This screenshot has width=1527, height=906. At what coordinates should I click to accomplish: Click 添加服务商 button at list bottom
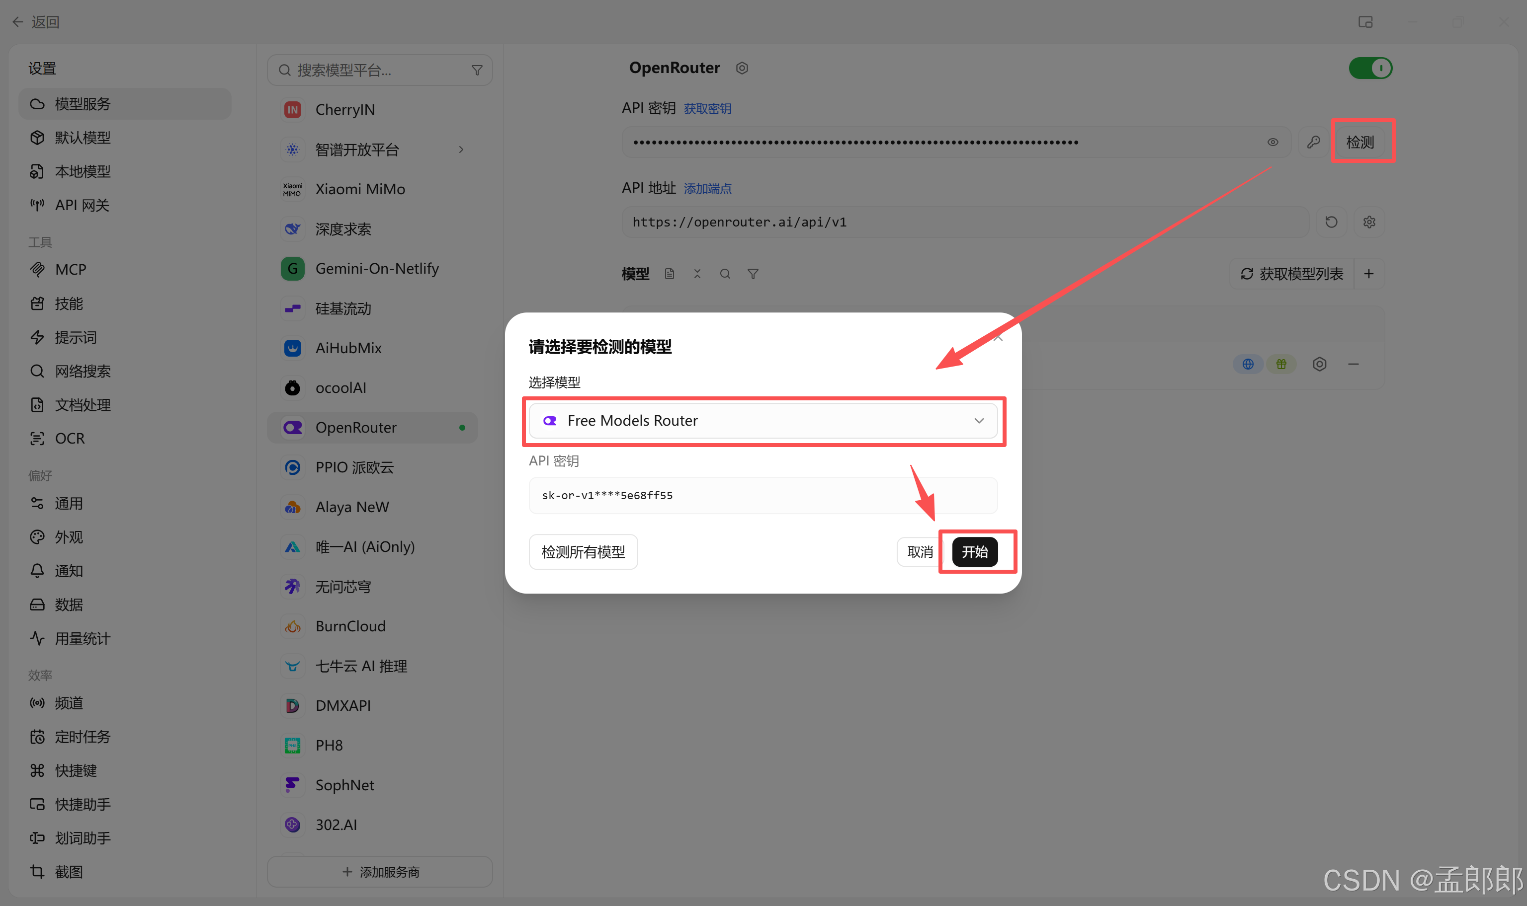380,872
